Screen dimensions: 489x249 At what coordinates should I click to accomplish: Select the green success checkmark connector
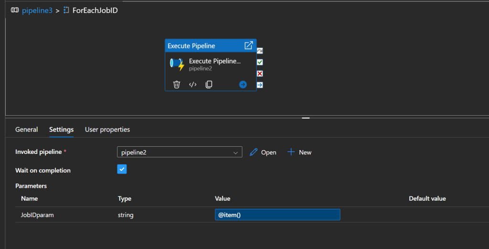260,62
